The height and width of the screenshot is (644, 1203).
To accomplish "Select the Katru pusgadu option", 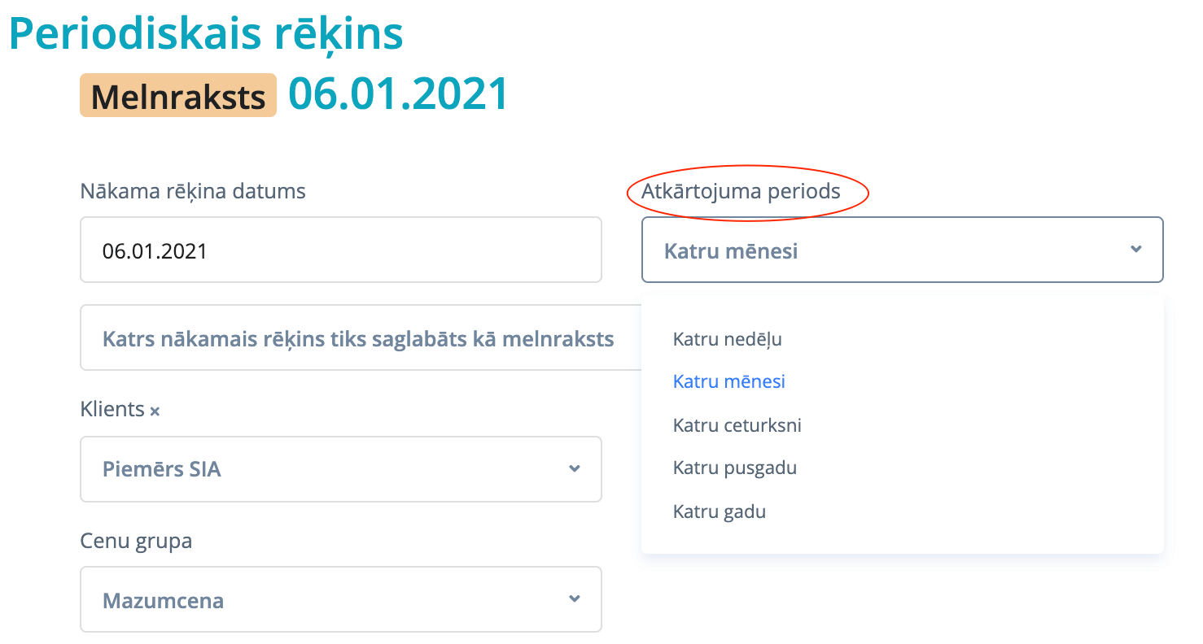I will pyautogui.click(x=734, y=468).
